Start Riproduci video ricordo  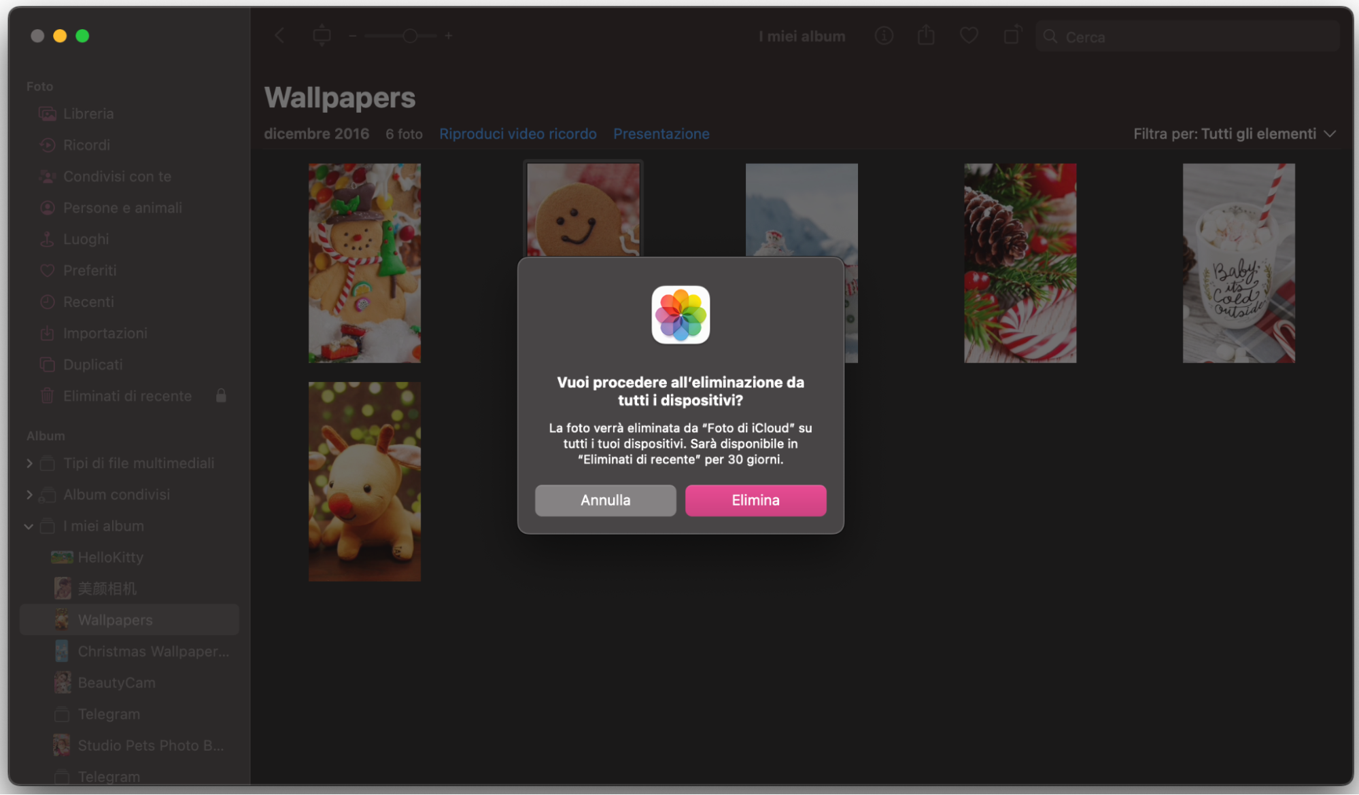pos(517,134)
